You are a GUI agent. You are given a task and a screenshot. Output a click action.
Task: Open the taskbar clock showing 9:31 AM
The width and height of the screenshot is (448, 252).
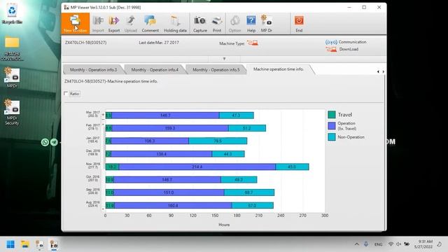point(423,244)
